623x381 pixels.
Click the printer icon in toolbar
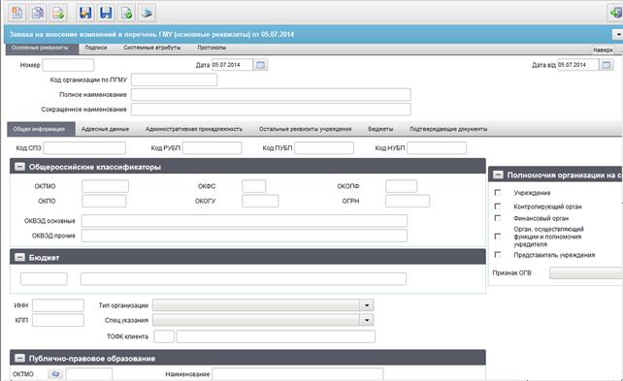pyautogui.click(x=147, y=13)
